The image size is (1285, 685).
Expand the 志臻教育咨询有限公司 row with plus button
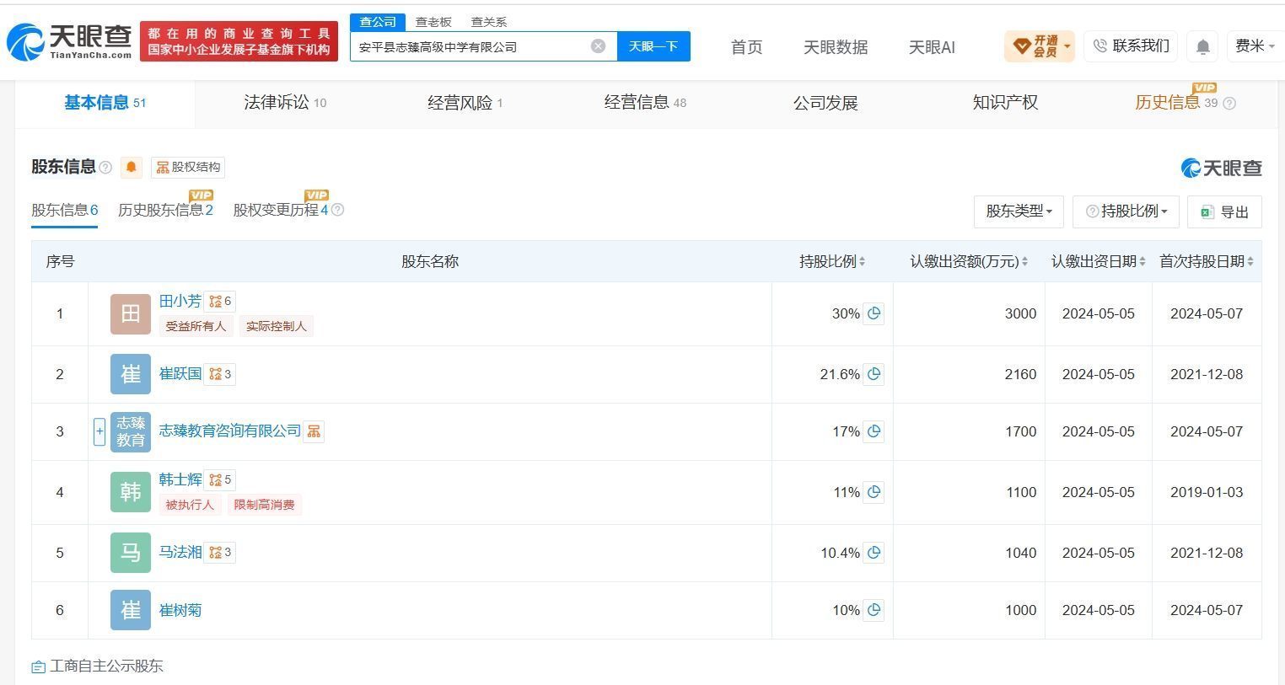(x=99, y=431)
